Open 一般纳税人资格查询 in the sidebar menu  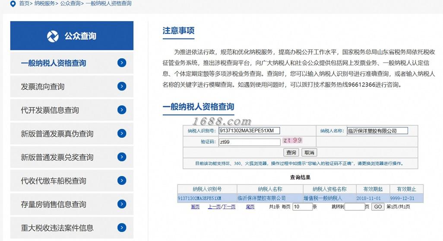pos(72,63)
